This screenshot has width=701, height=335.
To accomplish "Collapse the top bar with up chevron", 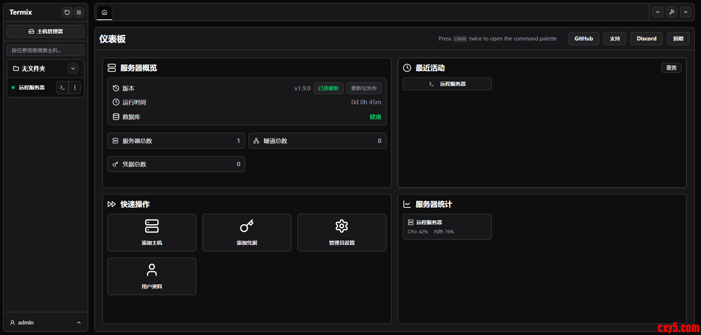I will pyautogui.click(x=686, y=12).
